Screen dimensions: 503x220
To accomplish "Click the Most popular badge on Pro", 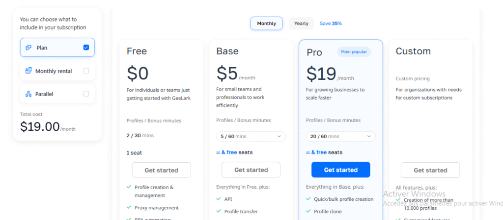I will 354,51.
